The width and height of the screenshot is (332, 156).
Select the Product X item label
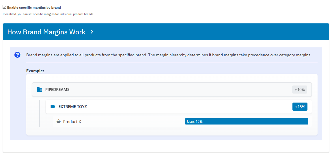click(x=72, y=122)
